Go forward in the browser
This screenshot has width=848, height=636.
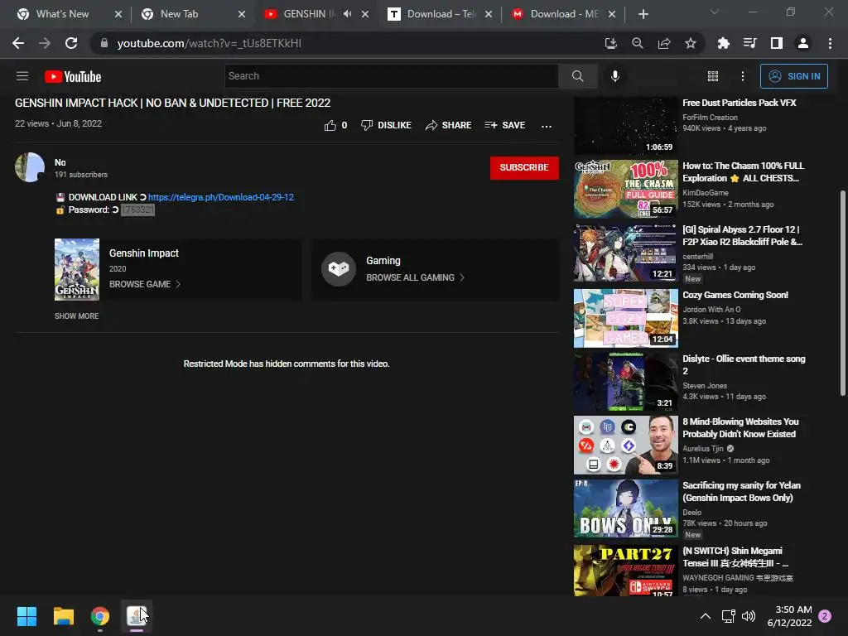[x=45, y=43]
